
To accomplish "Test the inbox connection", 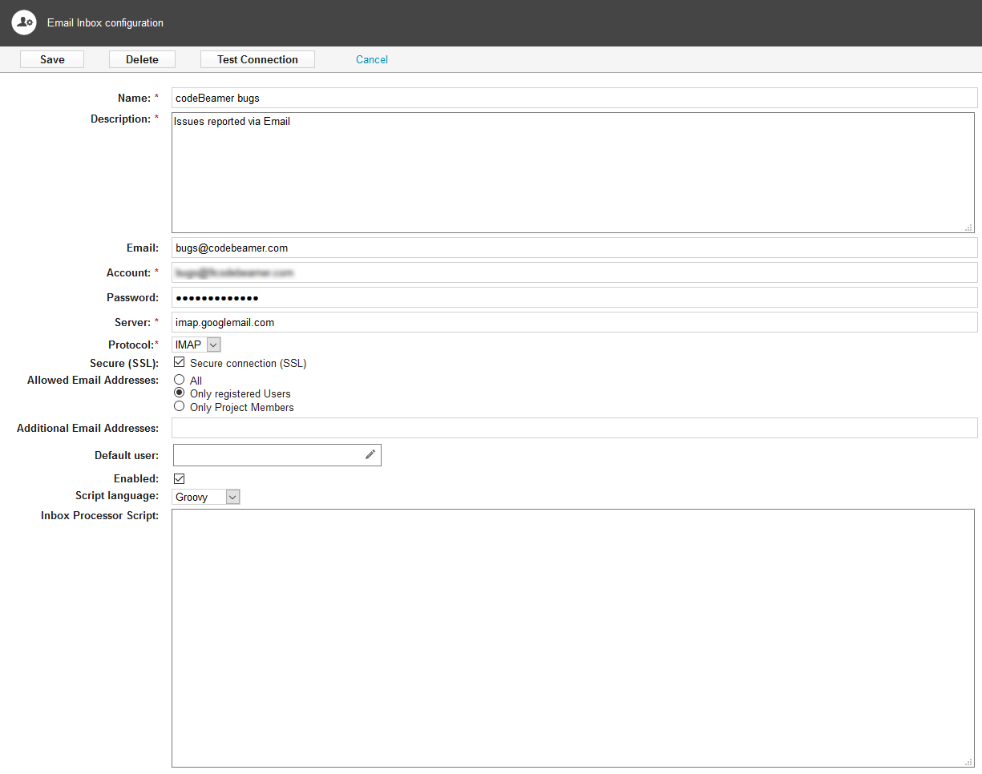I will [x=257, y=59].
